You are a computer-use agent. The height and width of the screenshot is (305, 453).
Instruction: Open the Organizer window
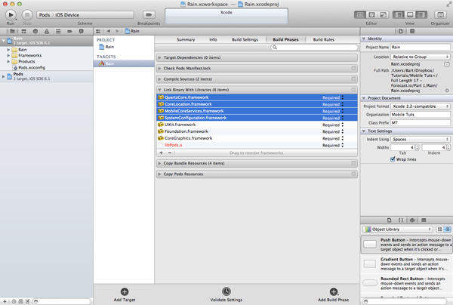439,14
